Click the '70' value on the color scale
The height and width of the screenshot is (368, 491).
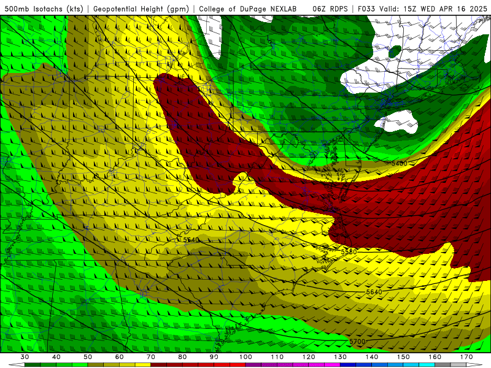pyautogui.click(x=151, y=357)
